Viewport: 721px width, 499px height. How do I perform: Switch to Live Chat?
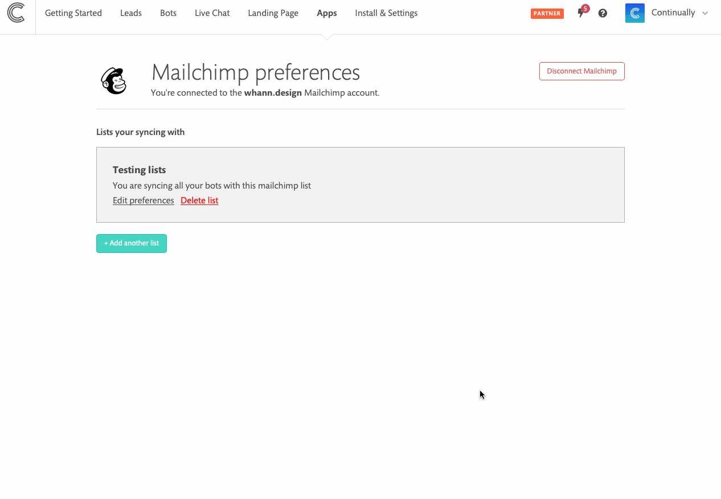[212, 13]
